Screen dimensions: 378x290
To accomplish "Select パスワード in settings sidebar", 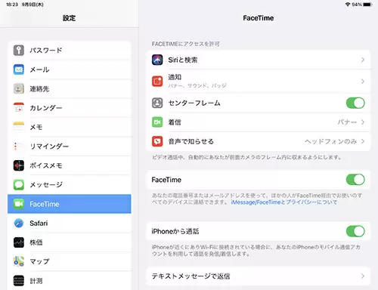I will tap(70, 51).
